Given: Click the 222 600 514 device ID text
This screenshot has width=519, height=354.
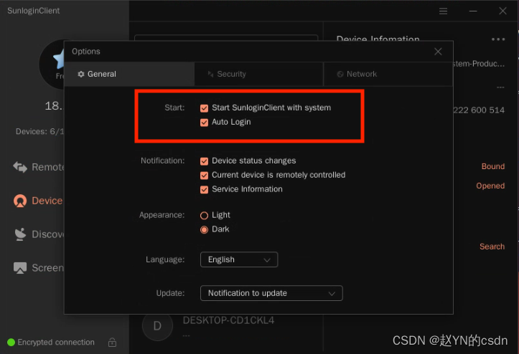Looking at the screenshot, I should pyautogui.click(x=479, y=110).
